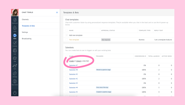Screen dimensions: 185x105
Task: Open Settings in Chat Tools menu
Action: tap(25, 32)
